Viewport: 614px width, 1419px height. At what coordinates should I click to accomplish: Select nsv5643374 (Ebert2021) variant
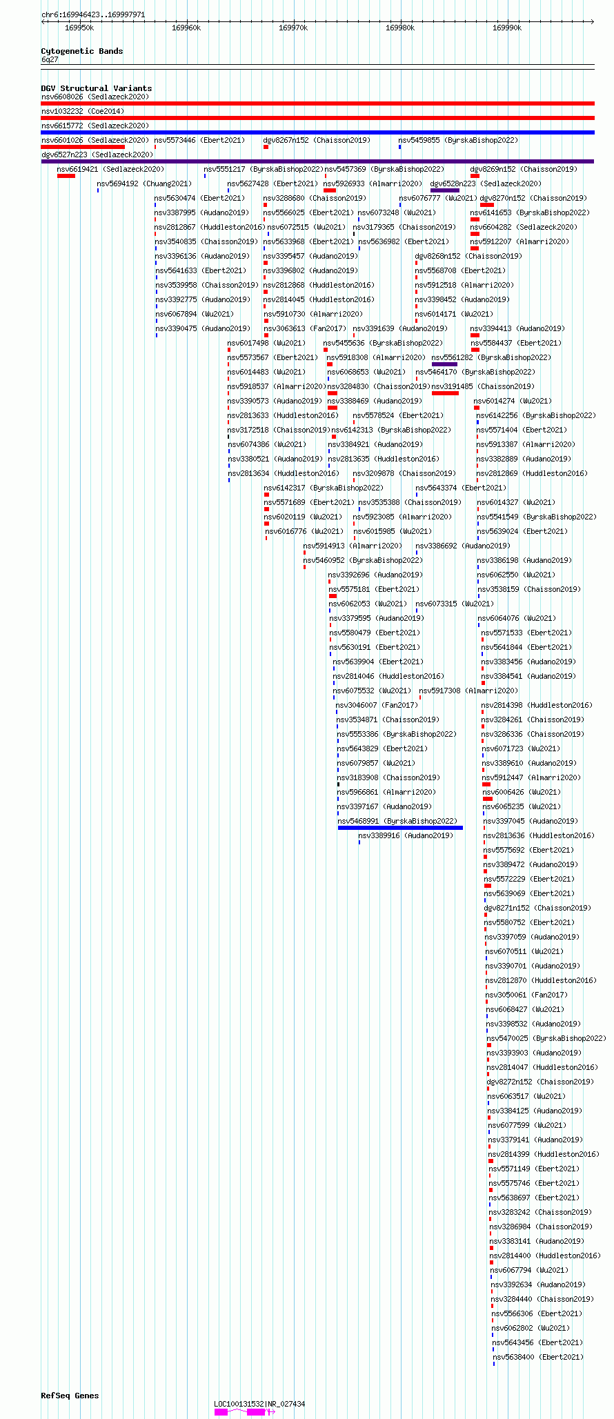click(x=461, y=488)
